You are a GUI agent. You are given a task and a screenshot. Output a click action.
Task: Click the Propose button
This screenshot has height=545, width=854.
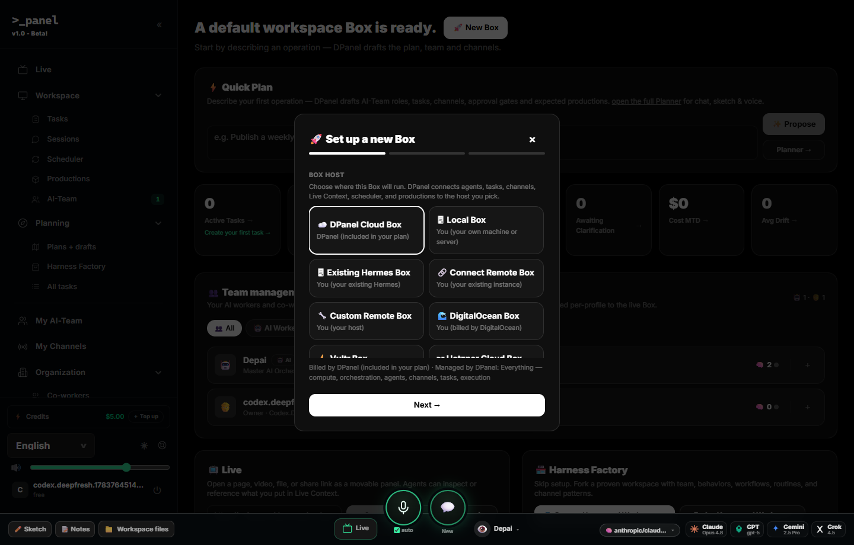(794, 124)
